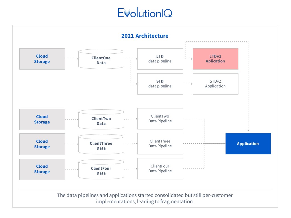Click the EvolutionIQ logo
Viewport: 291px width, 218px height.
145,13
